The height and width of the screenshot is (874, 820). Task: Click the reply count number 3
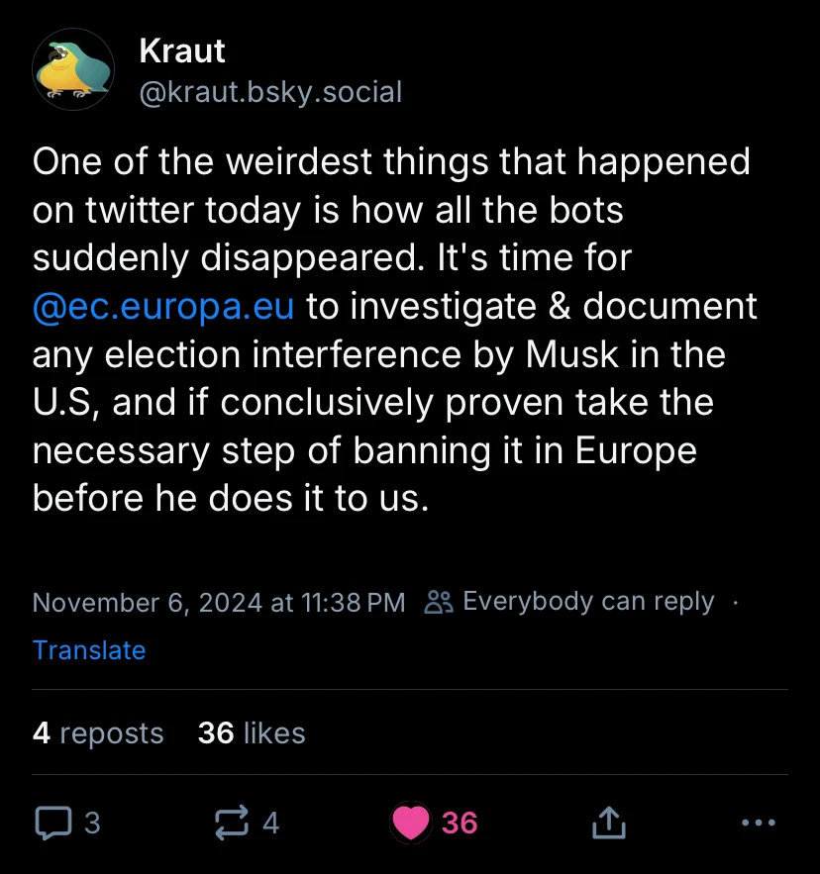pyautogui.click(x=92, y=823)
